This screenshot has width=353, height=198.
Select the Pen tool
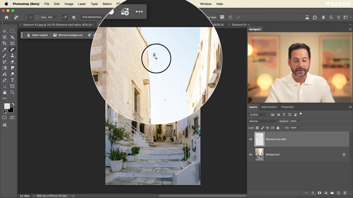coord(4,80)
